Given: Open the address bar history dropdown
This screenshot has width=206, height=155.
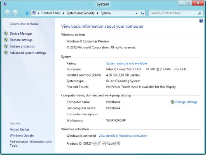Looking at the screenshot, I should tap(136, 13).
